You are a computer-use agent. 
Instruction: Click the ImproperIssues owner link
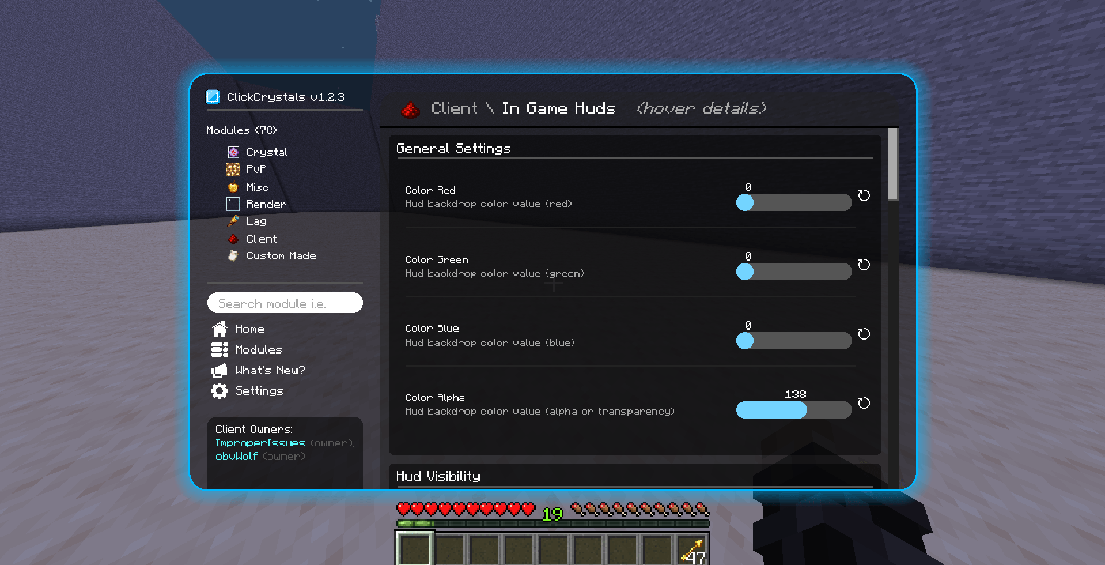point(260,442)
